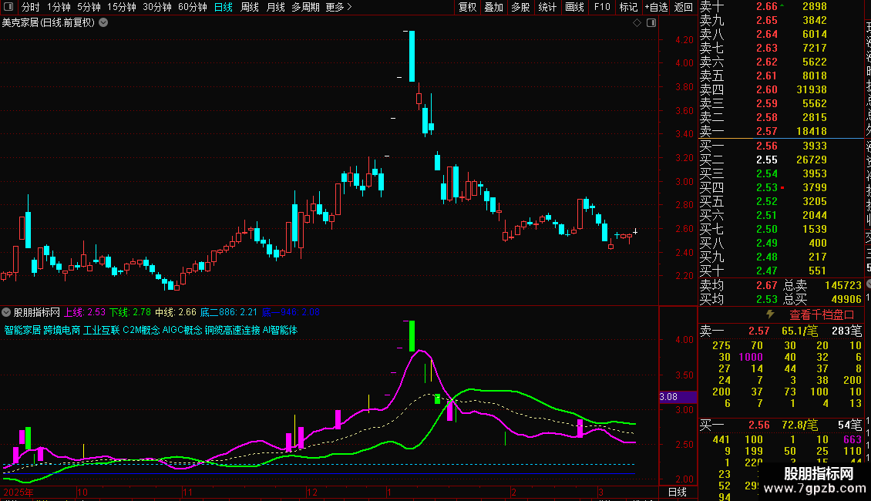Click the 3.08 price marker on indicator axis

(677, 397)
